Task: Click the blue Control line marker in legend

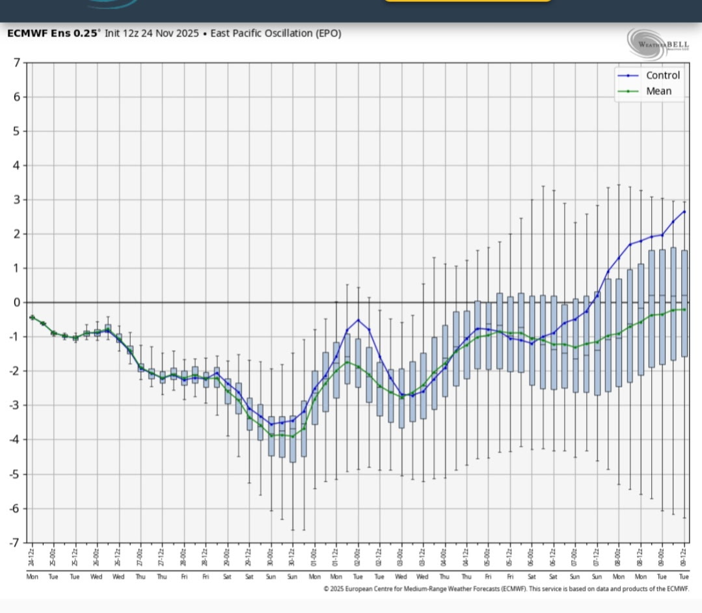Action: (628, 76)
